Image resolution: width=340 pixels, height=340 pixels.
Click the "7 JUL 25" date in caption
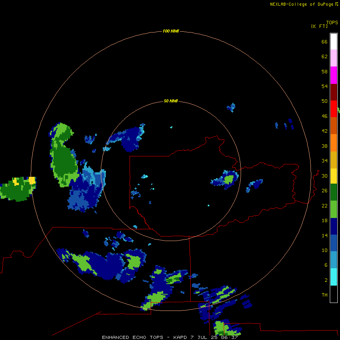(x=204, y=337)
